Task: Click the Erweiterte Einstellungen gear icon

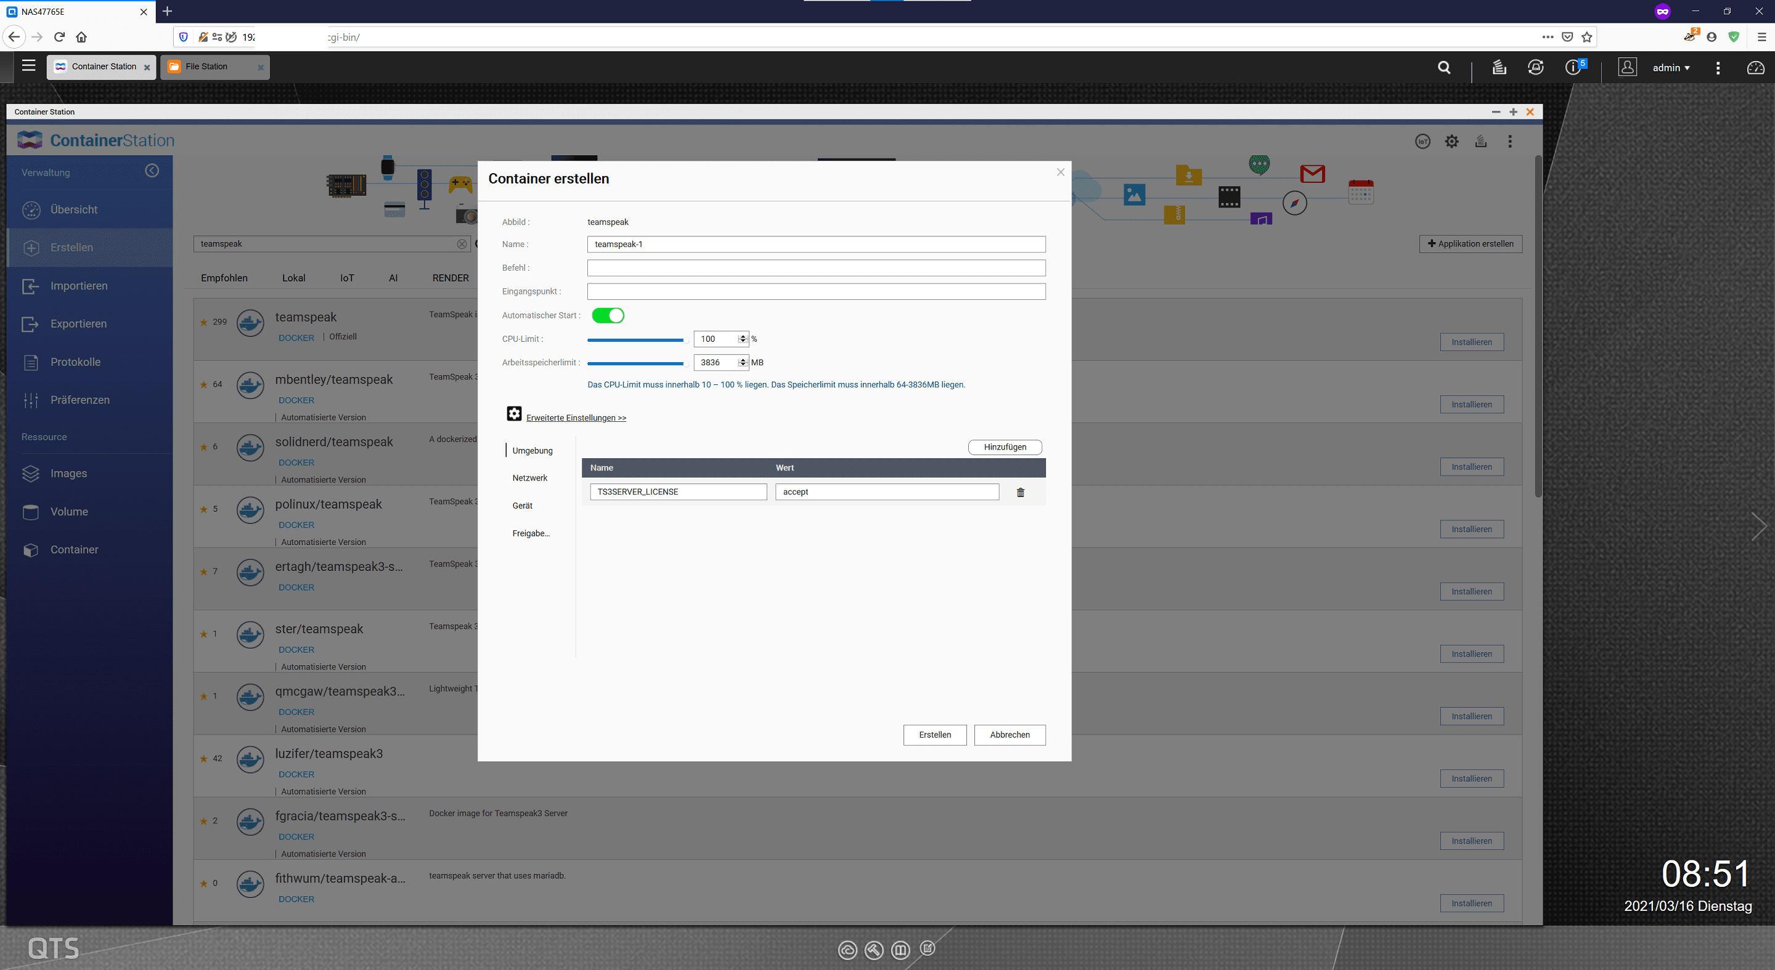Action: tap(514, 413)
